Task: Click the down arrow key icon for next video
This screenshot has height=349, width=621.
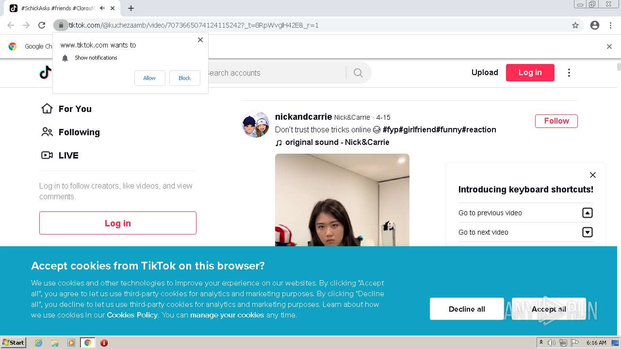Action: (587, 232)
